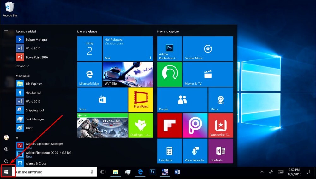Viewport: 316px width, 179px height.
Task: Expand the Recently added list
Action: click(22, 66)
